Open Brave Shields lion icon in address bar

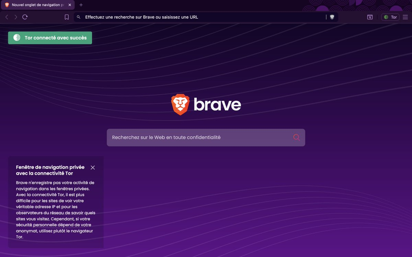coord(332,17)
